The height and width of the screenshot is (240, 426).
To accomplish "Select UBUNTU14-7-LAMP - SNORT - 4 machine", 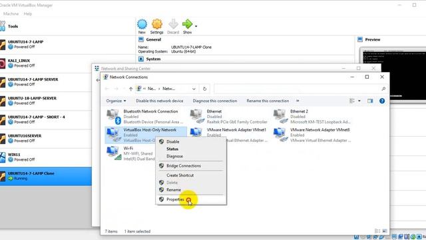I will coord(46,119).
